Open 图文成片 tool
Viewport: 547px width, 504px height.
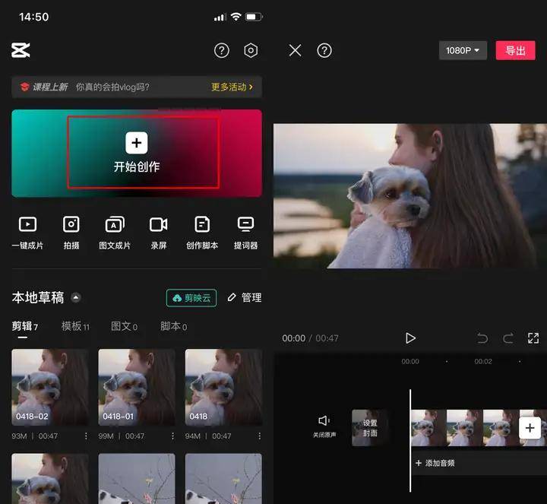115,233
